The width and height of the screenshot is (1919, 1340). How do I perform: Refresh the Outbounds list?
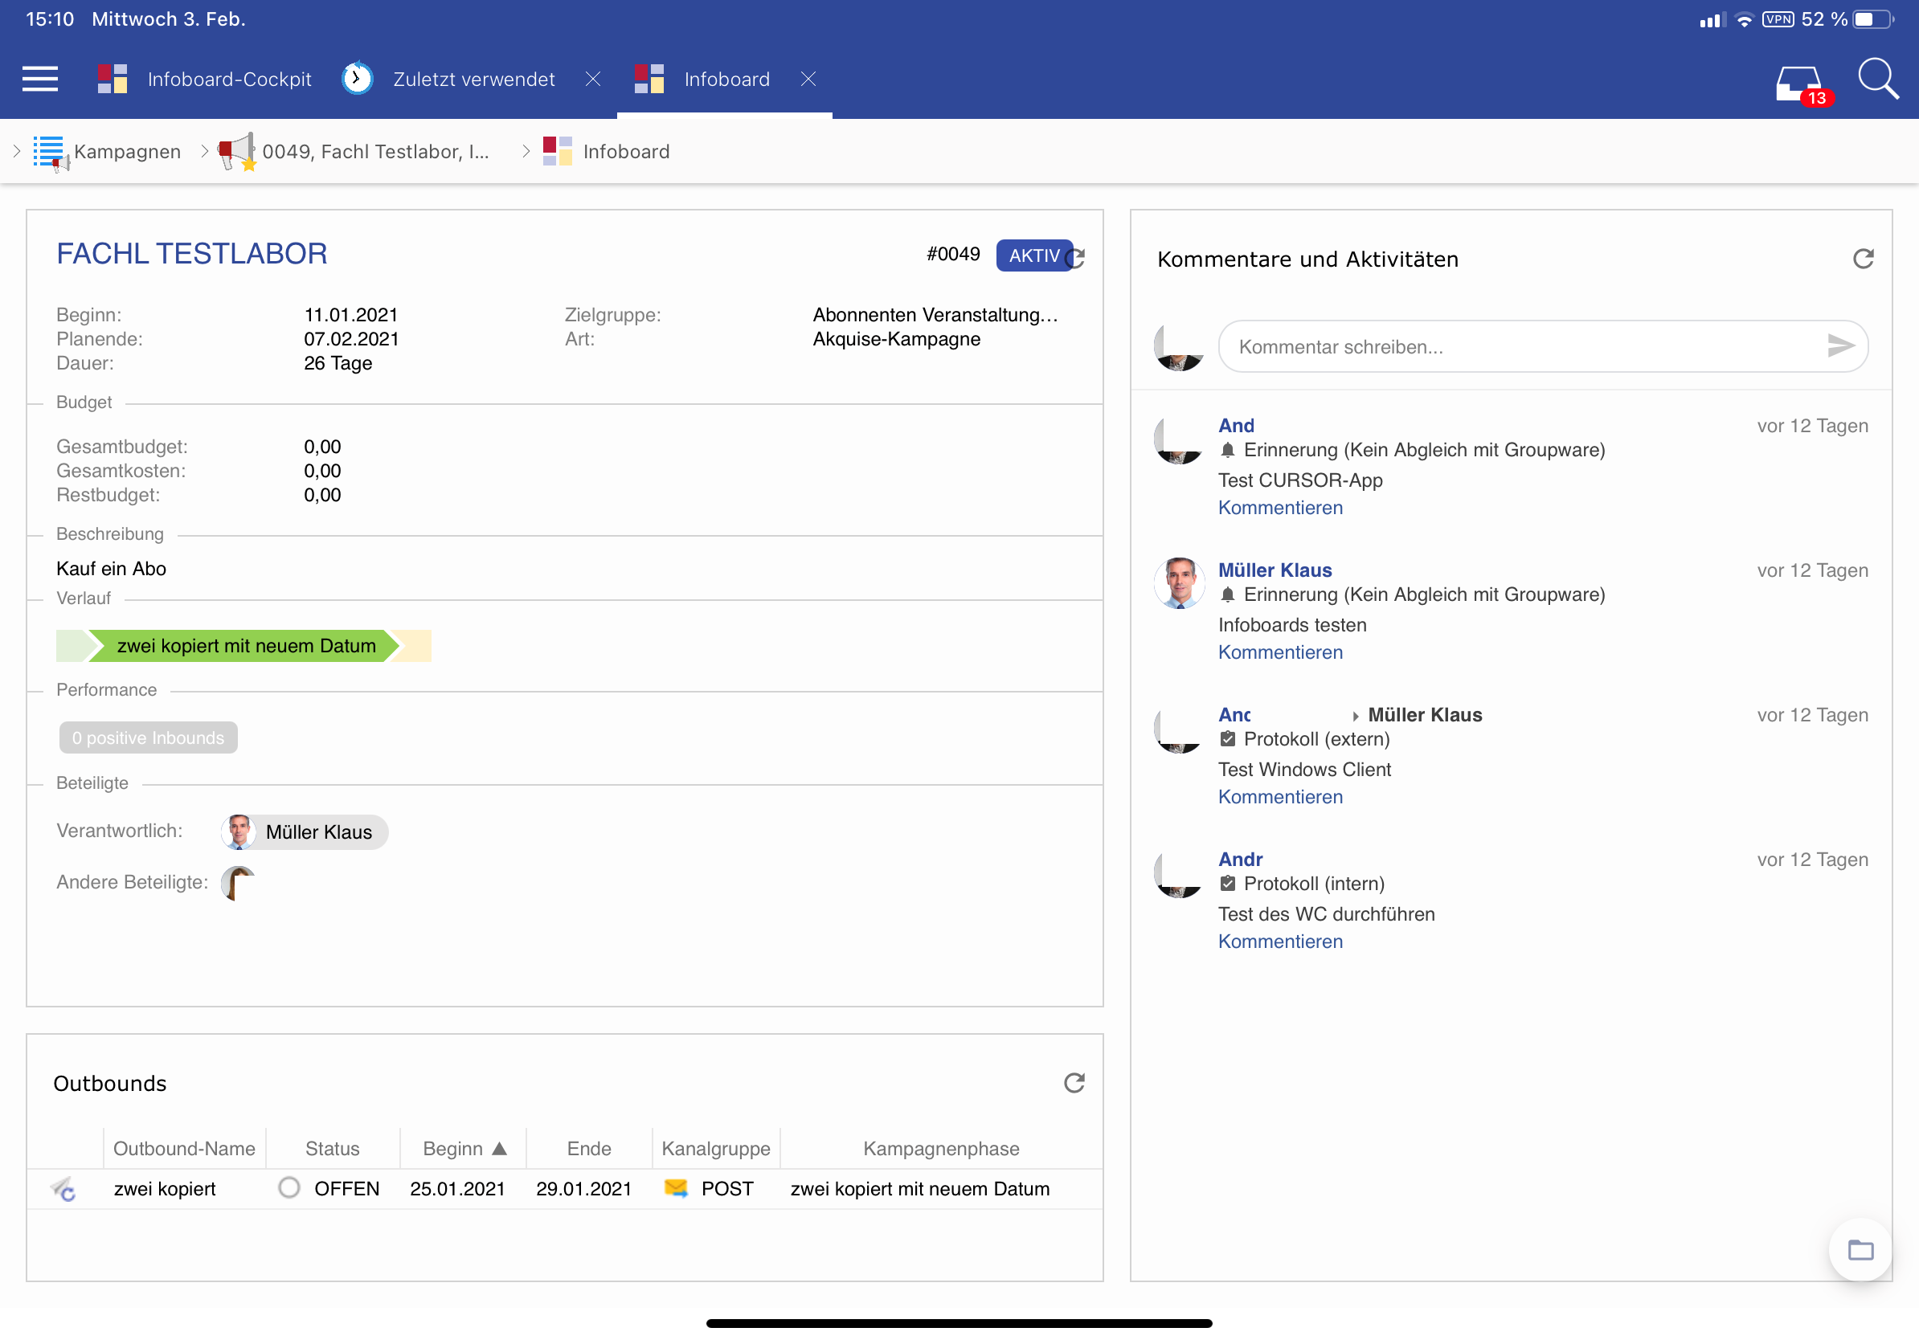[1074, 1084]
